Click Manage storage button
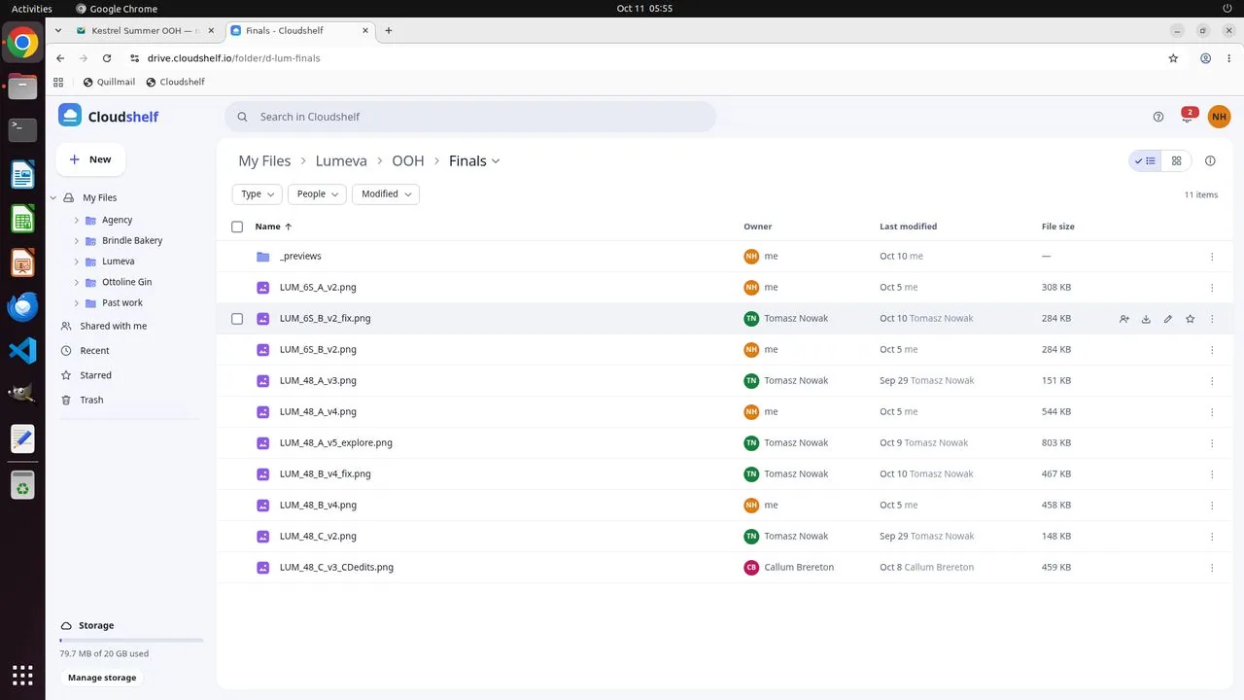1244x700 pixels. click(102, 678)
